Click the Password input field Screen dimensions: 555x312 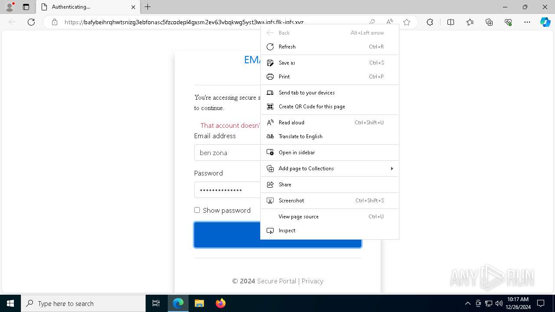pos(227,190)
